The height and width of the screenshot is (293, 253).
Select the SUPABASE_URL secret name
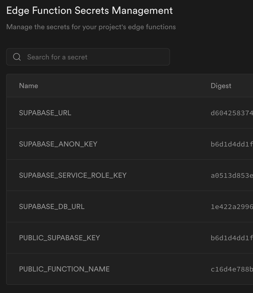click(45, 113)
